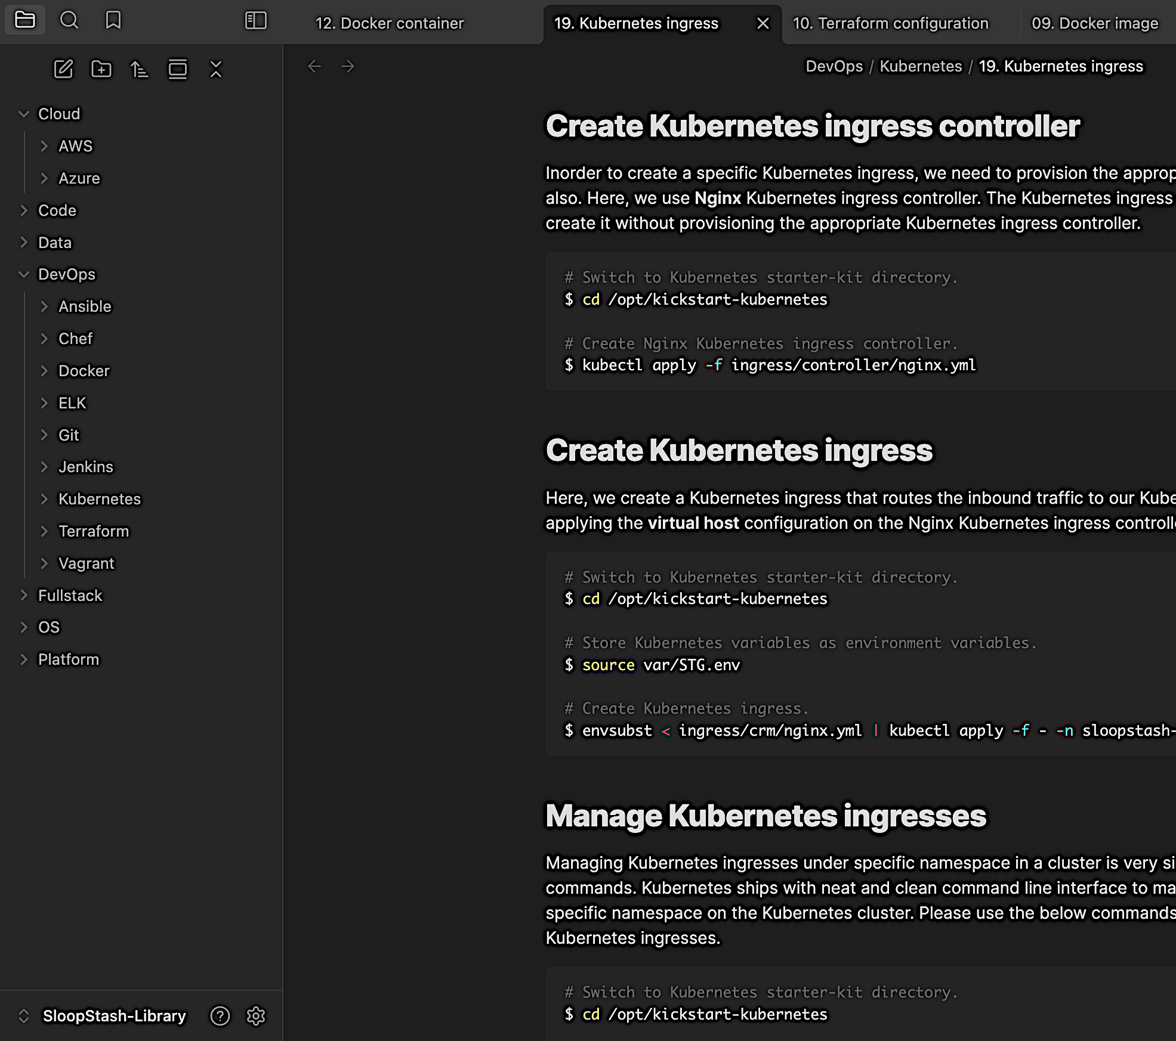
Task: Click '# Create Nginx Kubernetes ingress controller.' comment
Action: [761, 343]
